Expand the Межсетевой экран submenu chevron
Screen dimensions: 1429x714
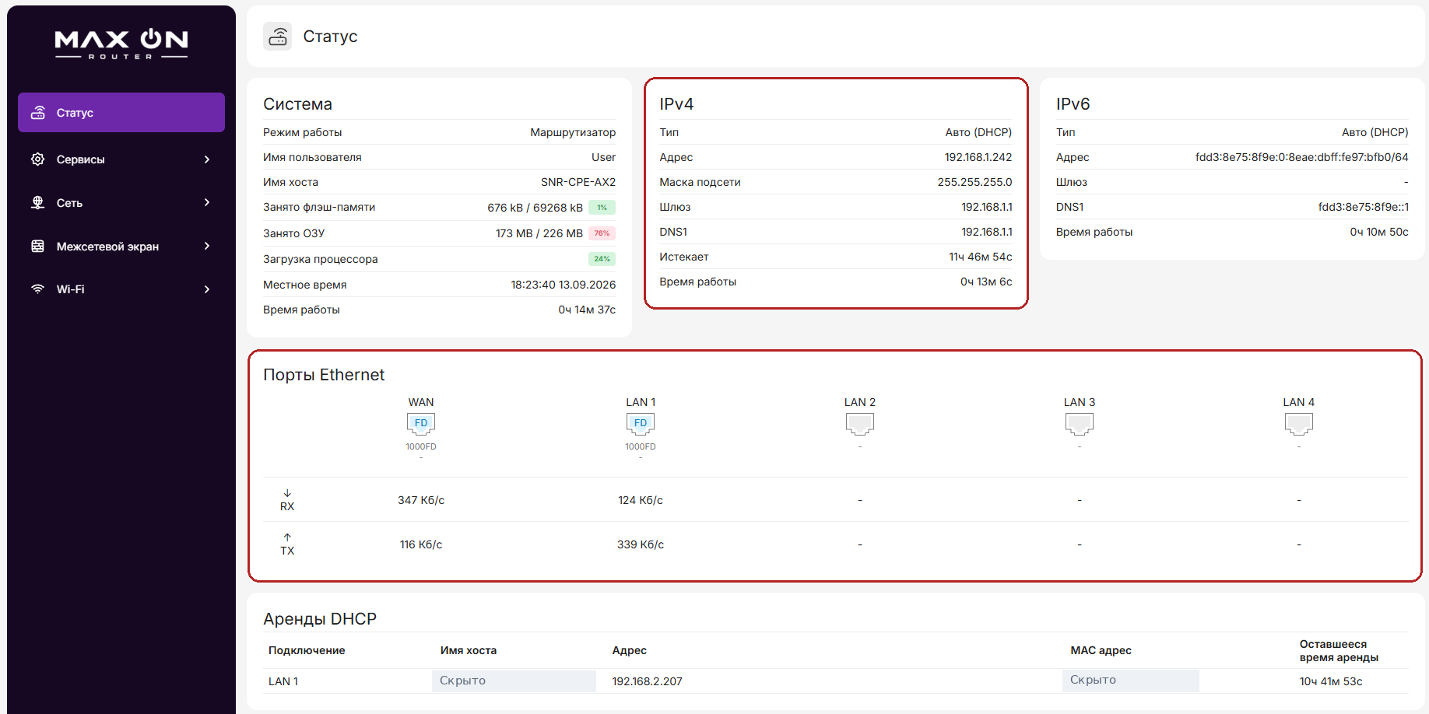click(207, 247)
